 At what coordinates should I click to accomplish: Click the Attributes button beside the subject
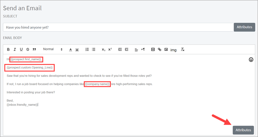(244, 27)
